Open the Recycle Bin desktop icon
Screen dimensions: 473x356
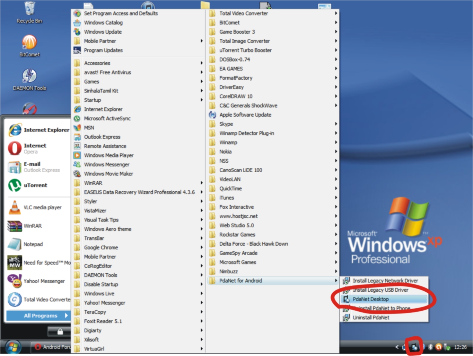pyautogui.click(x=29, y=9)
